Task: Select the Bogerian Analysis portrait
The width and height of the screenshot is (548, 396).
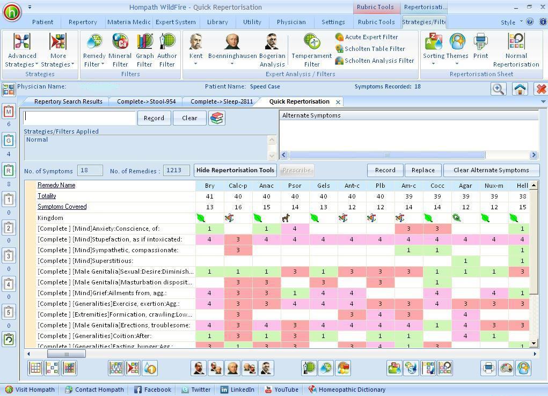Action: pos(272,42)
